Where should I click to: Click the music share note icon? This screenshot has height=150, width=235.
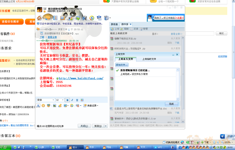tap(60, 106)
